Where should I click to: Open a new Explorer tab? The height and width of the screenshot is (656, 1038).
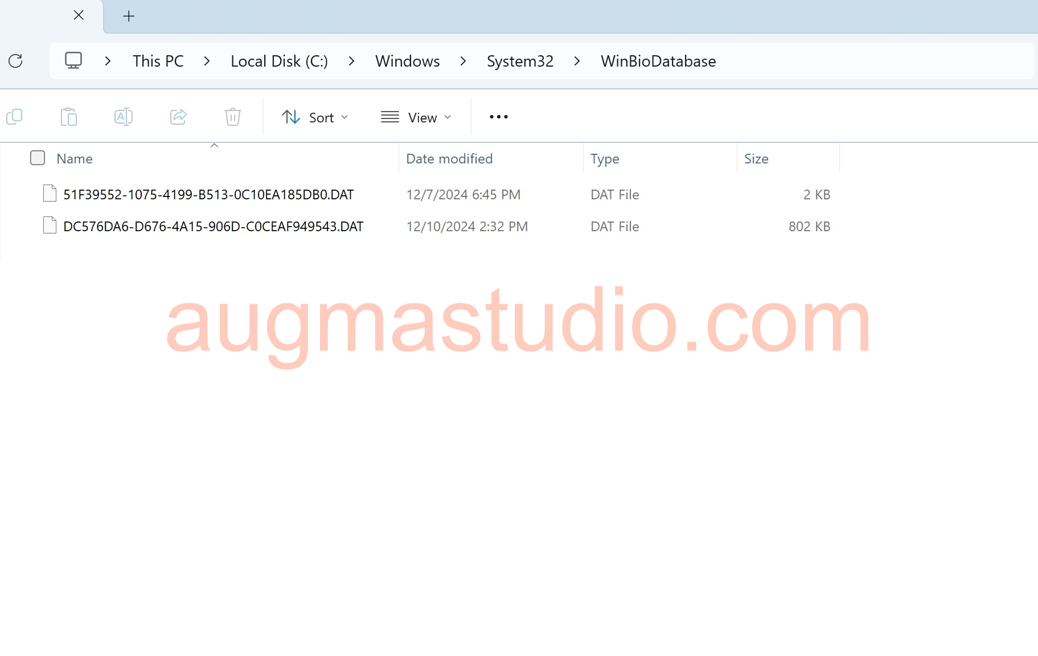[x=128, y=16]
